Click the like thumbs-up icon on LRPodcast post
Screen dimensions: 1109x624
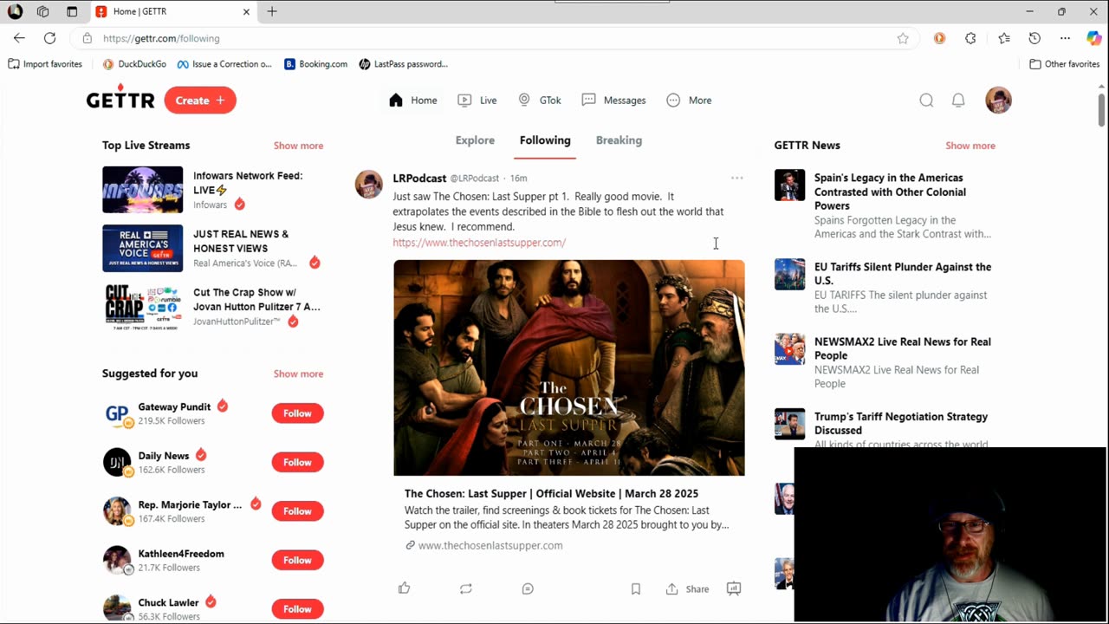[404, 588]
